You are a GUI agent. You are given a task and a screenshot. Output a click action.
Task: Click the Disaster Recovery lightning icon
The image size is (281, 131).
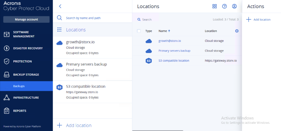pyautogui.click(x=7, y=48)
